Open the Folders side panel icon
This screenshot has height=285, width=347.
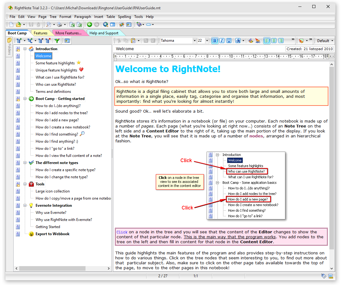[10, 41]
